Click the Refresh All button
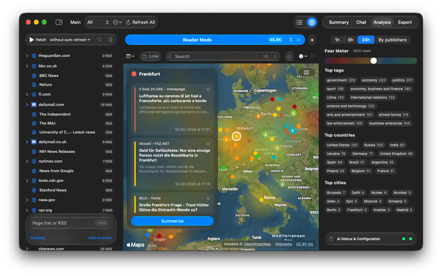 click(141, 22)
